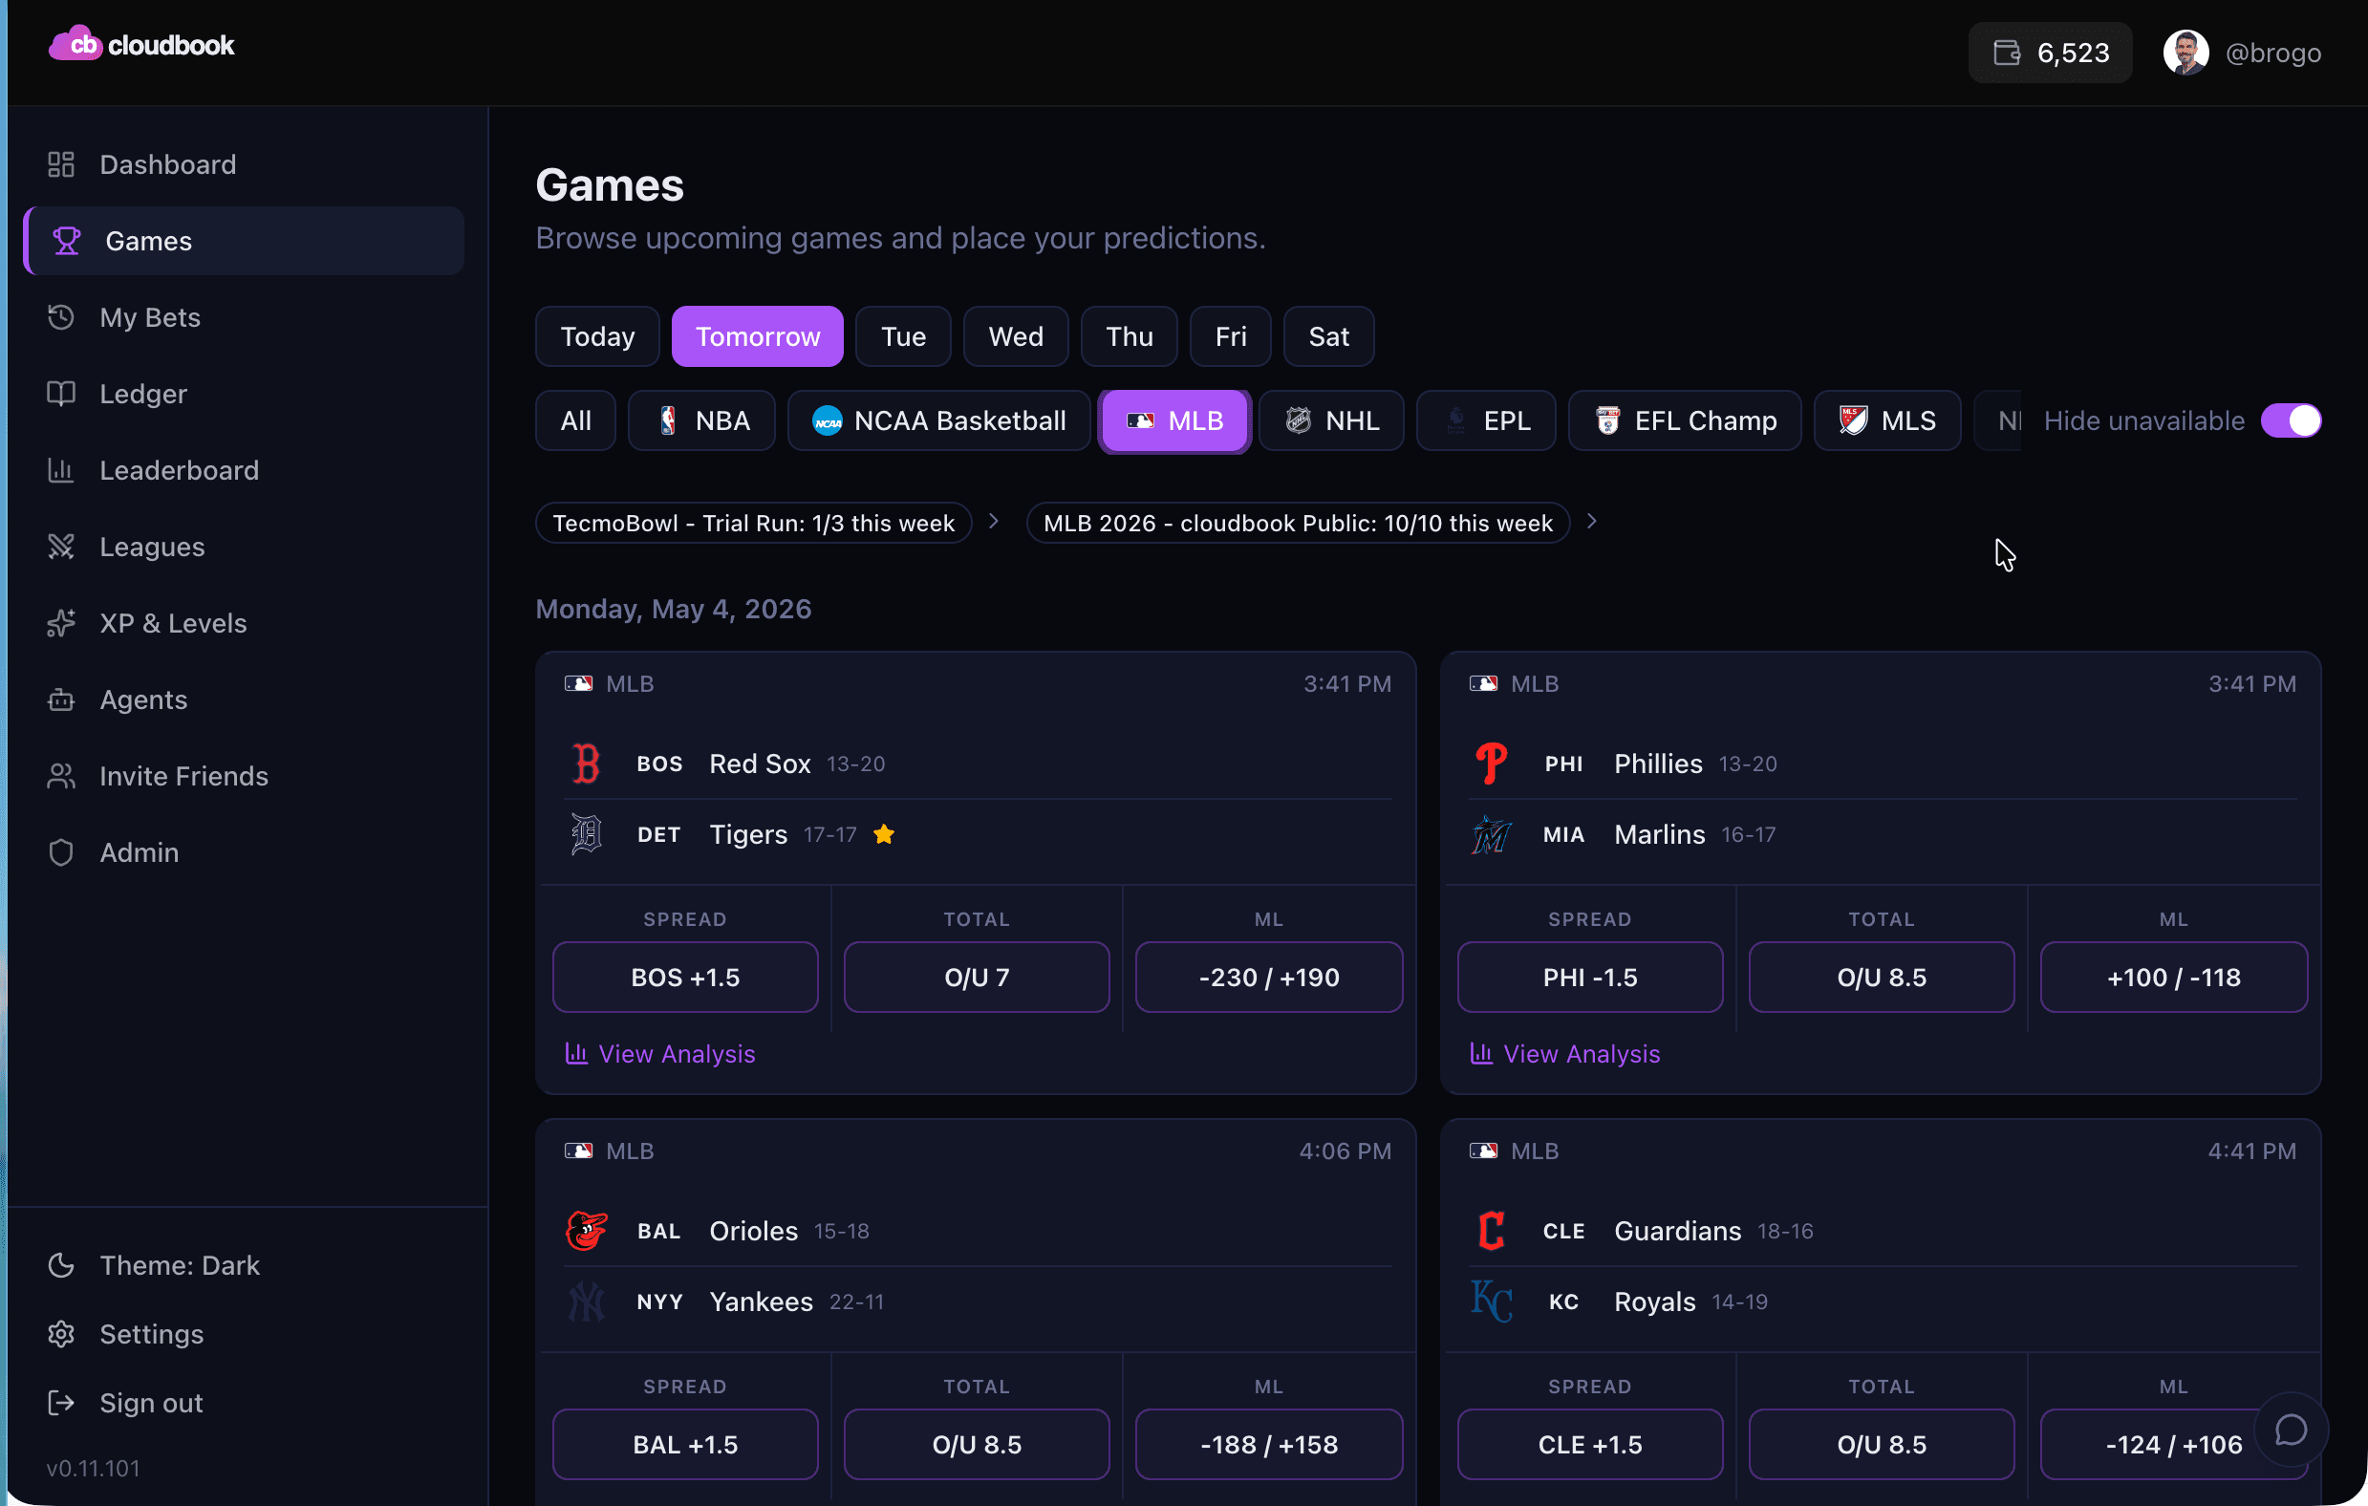Viewport: 2368px width, 1506px height.
Task: Click the Phillies team logo
Action: pos(1491,764)
